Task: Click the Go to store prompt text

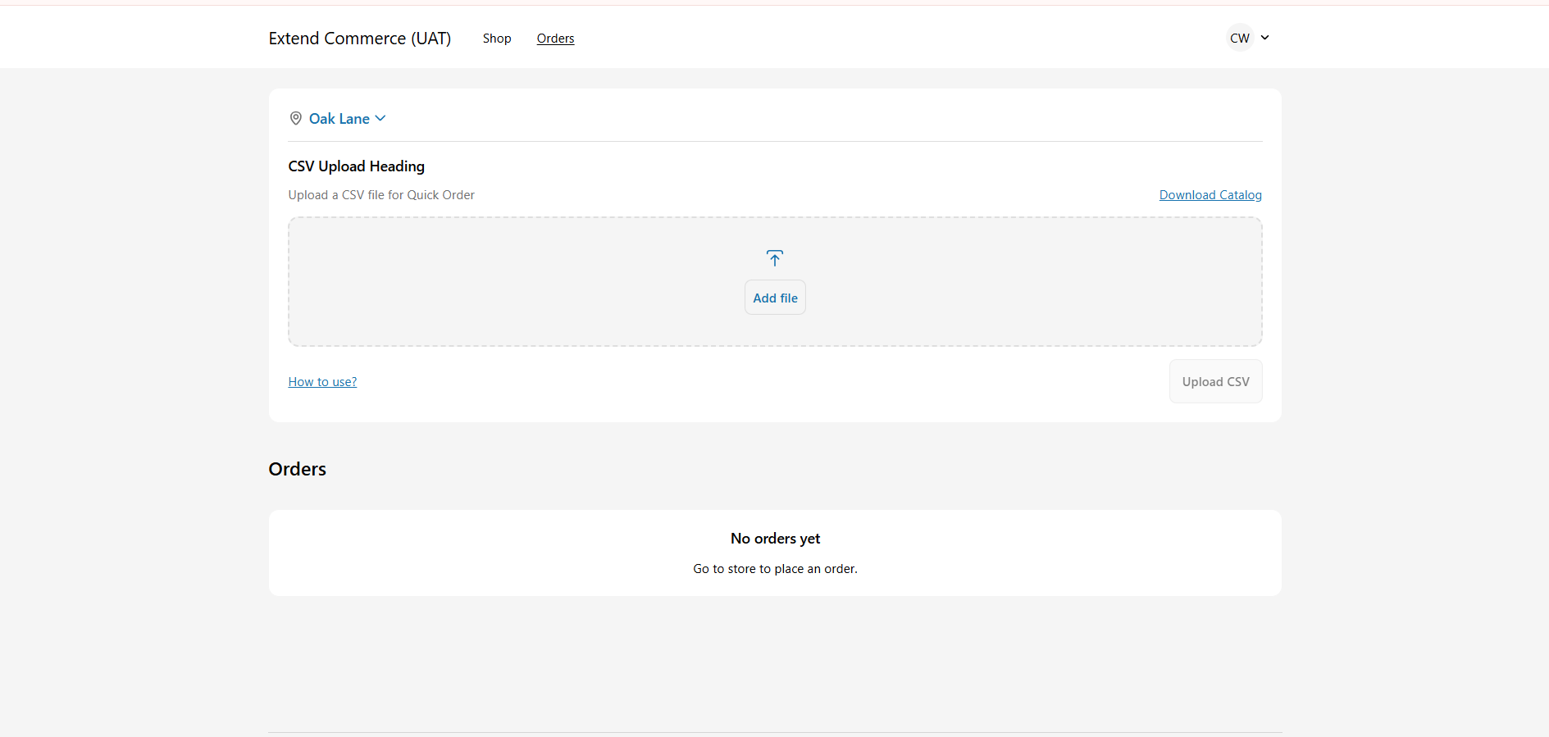Action: [x=775, y=569]
